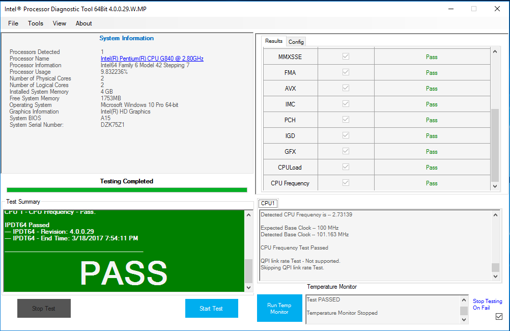Viewport: 510px width, 331px height.
Task: Toggle the MMXSSE test checkbox
Action: [x=346, y=57]
